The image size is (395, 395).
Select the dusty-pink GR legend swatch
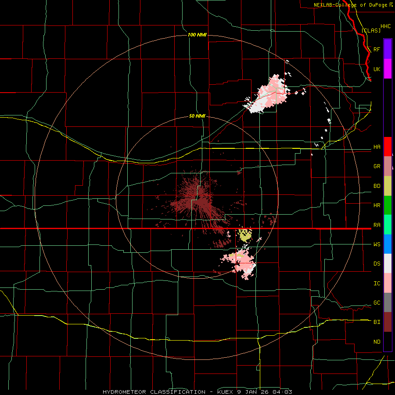pyautogui.click(x=388, y=166)
